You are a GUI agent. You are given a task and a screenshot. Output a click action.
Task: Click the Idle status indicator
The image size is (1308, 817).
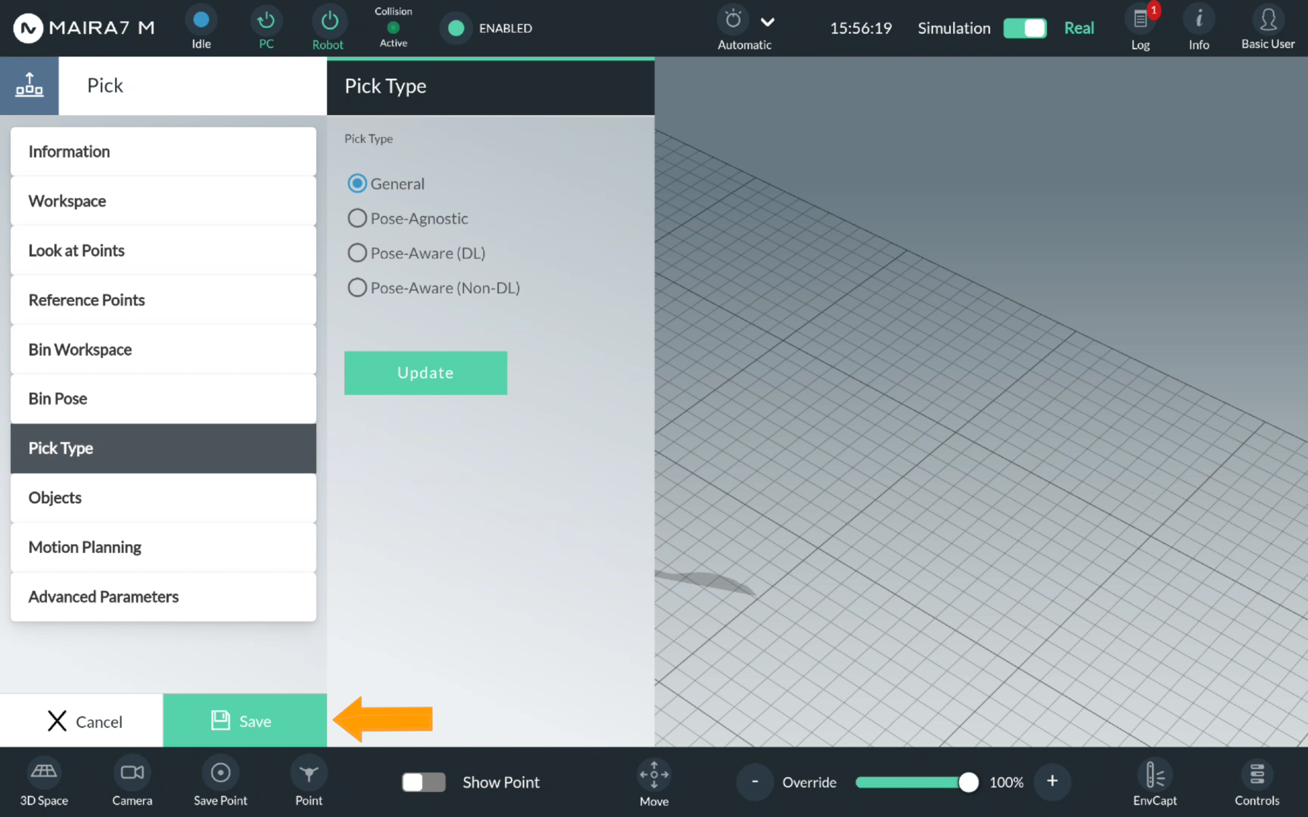tap(201, 20)
